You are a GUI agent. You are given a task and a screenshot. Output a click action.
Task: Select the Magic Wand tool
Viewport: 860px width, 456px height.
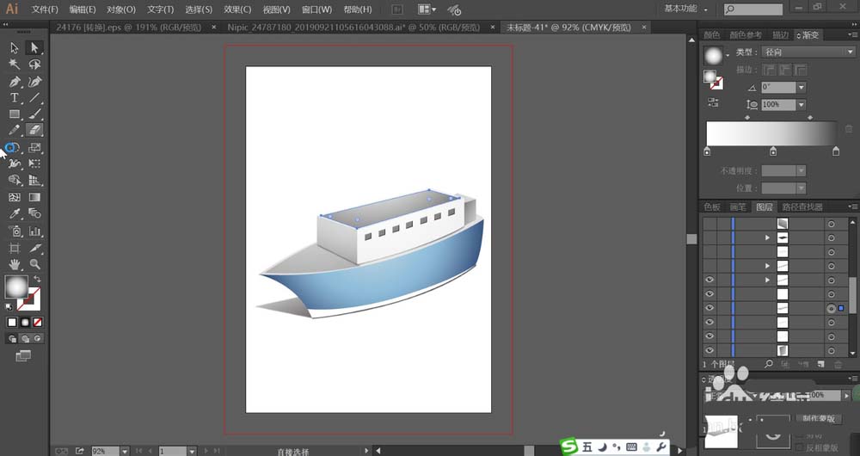click(x=15, y=65)
